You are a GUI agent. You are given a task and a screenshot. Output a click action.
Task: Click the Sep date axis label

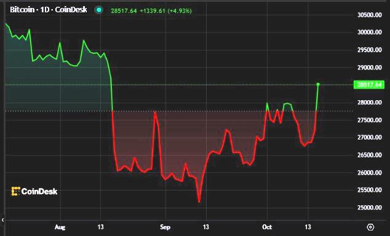(165, 227)
